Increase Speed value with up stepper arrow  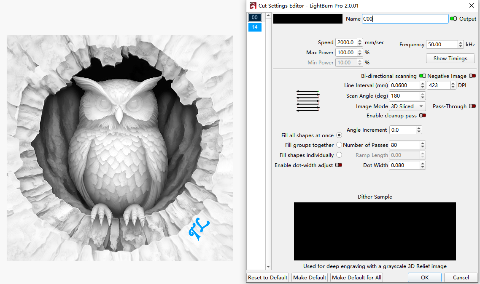click(x=360, y=40)
